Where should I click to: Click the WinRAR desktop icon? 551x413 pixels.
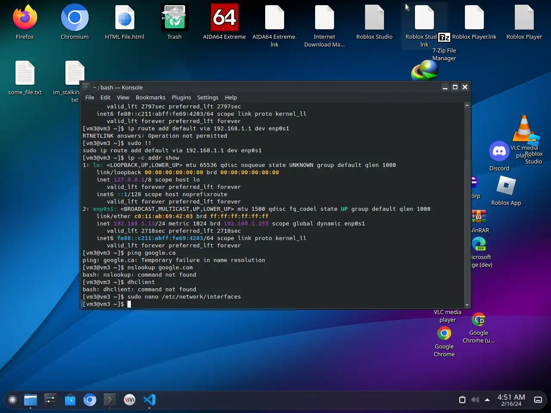[x=479, y=217]
